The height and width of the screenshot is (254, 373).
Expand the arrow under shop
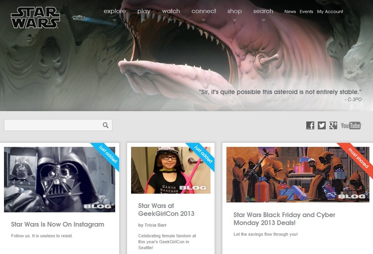[234, 20]
